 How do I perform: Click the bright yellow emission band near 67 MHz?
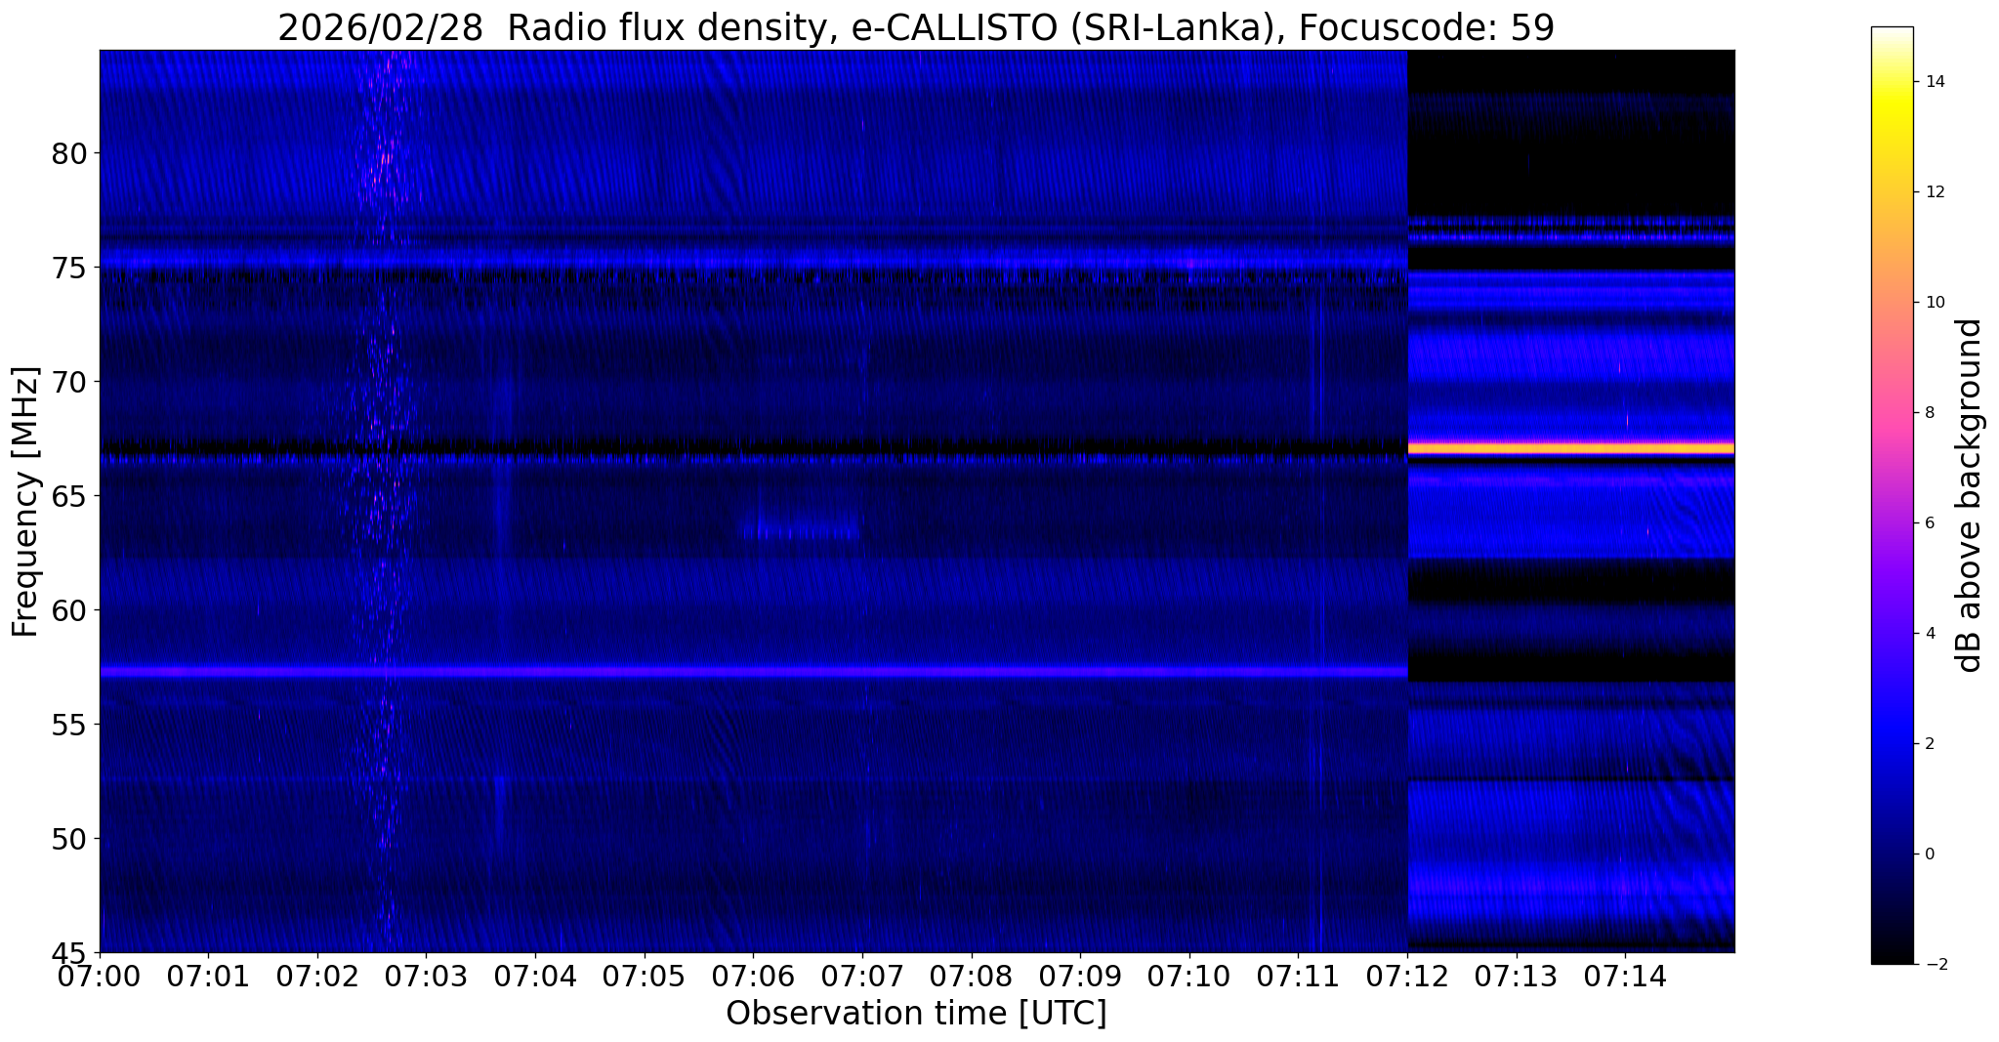pos(1570,448)
